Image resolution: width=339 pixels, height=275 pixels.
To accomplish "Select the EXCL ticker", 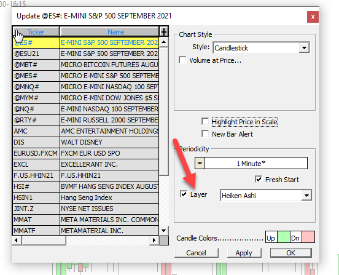I will coord(36,164).
